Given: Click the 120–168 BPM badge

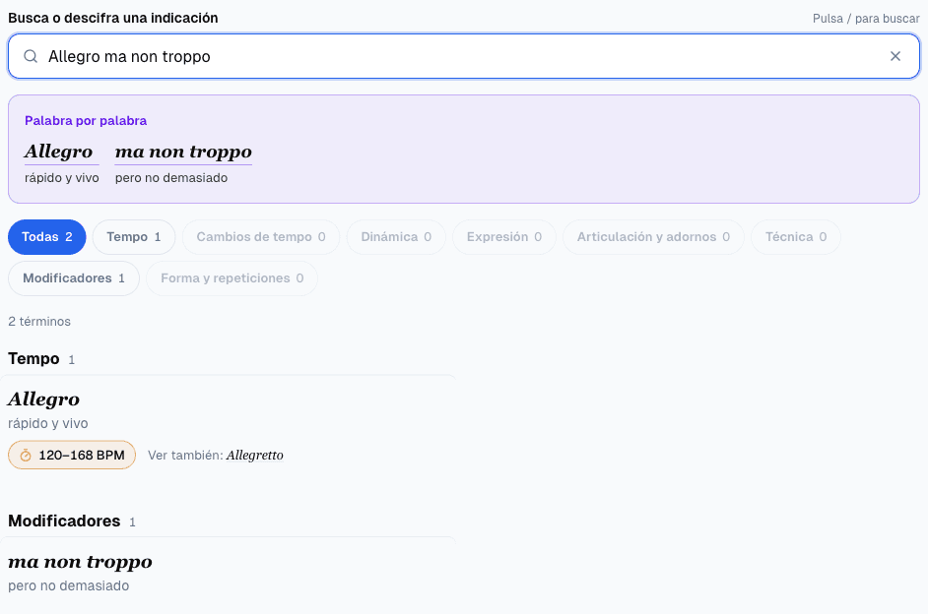Looking at the screenshot, I should click(72, 455).
